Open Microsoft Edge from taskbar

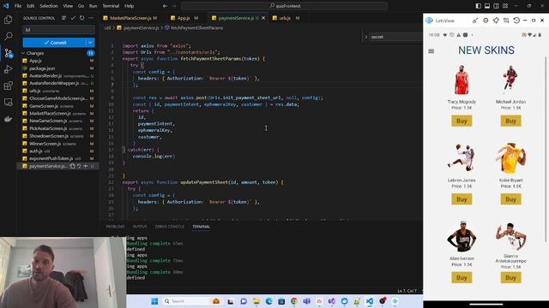point(268,301)
